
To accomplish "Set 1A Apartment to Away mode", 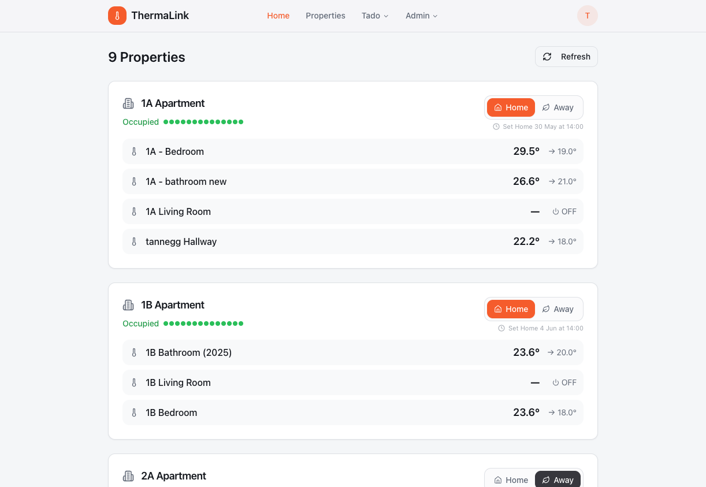I will pos(558,107).
